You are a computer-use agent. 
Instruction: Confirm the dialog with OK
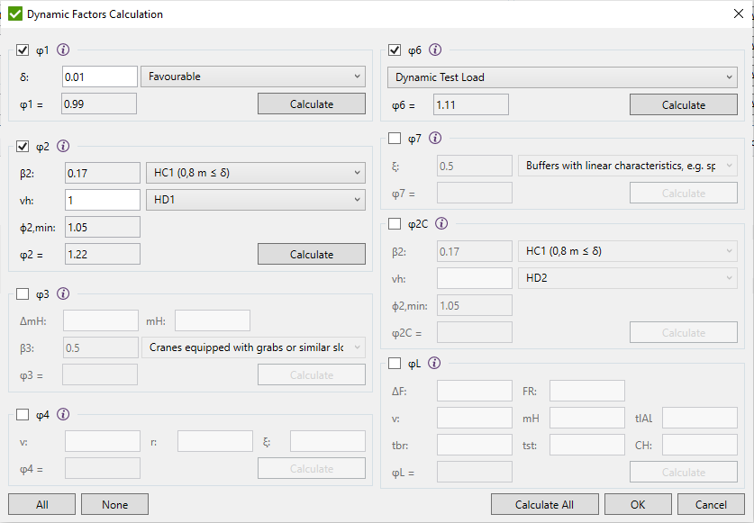click(x=638, y=504)
